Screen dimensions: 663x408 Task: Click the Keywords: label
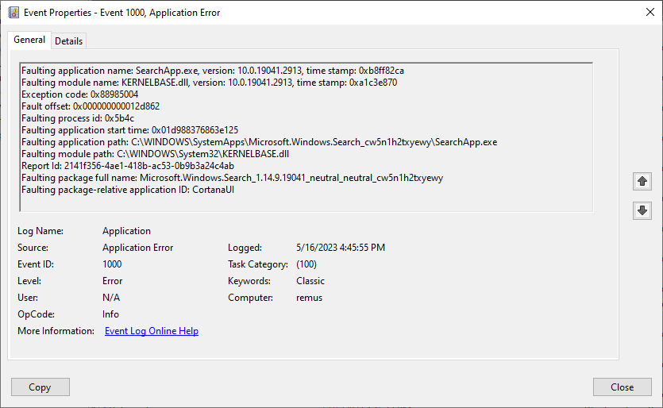(249, 281)
